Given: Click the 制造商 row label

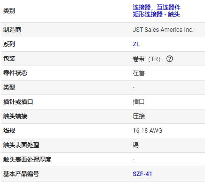Looking at the screenshot, I should [12, 30].
